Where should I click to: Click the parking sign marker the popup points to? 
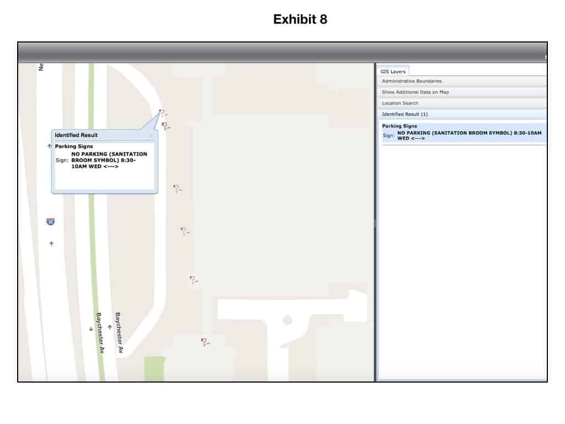tap(162, 112)
